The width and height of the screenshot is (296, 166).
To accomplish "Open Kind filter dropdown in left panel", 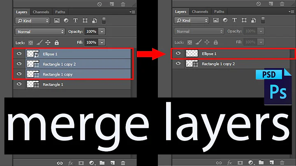I will point(32,21).
